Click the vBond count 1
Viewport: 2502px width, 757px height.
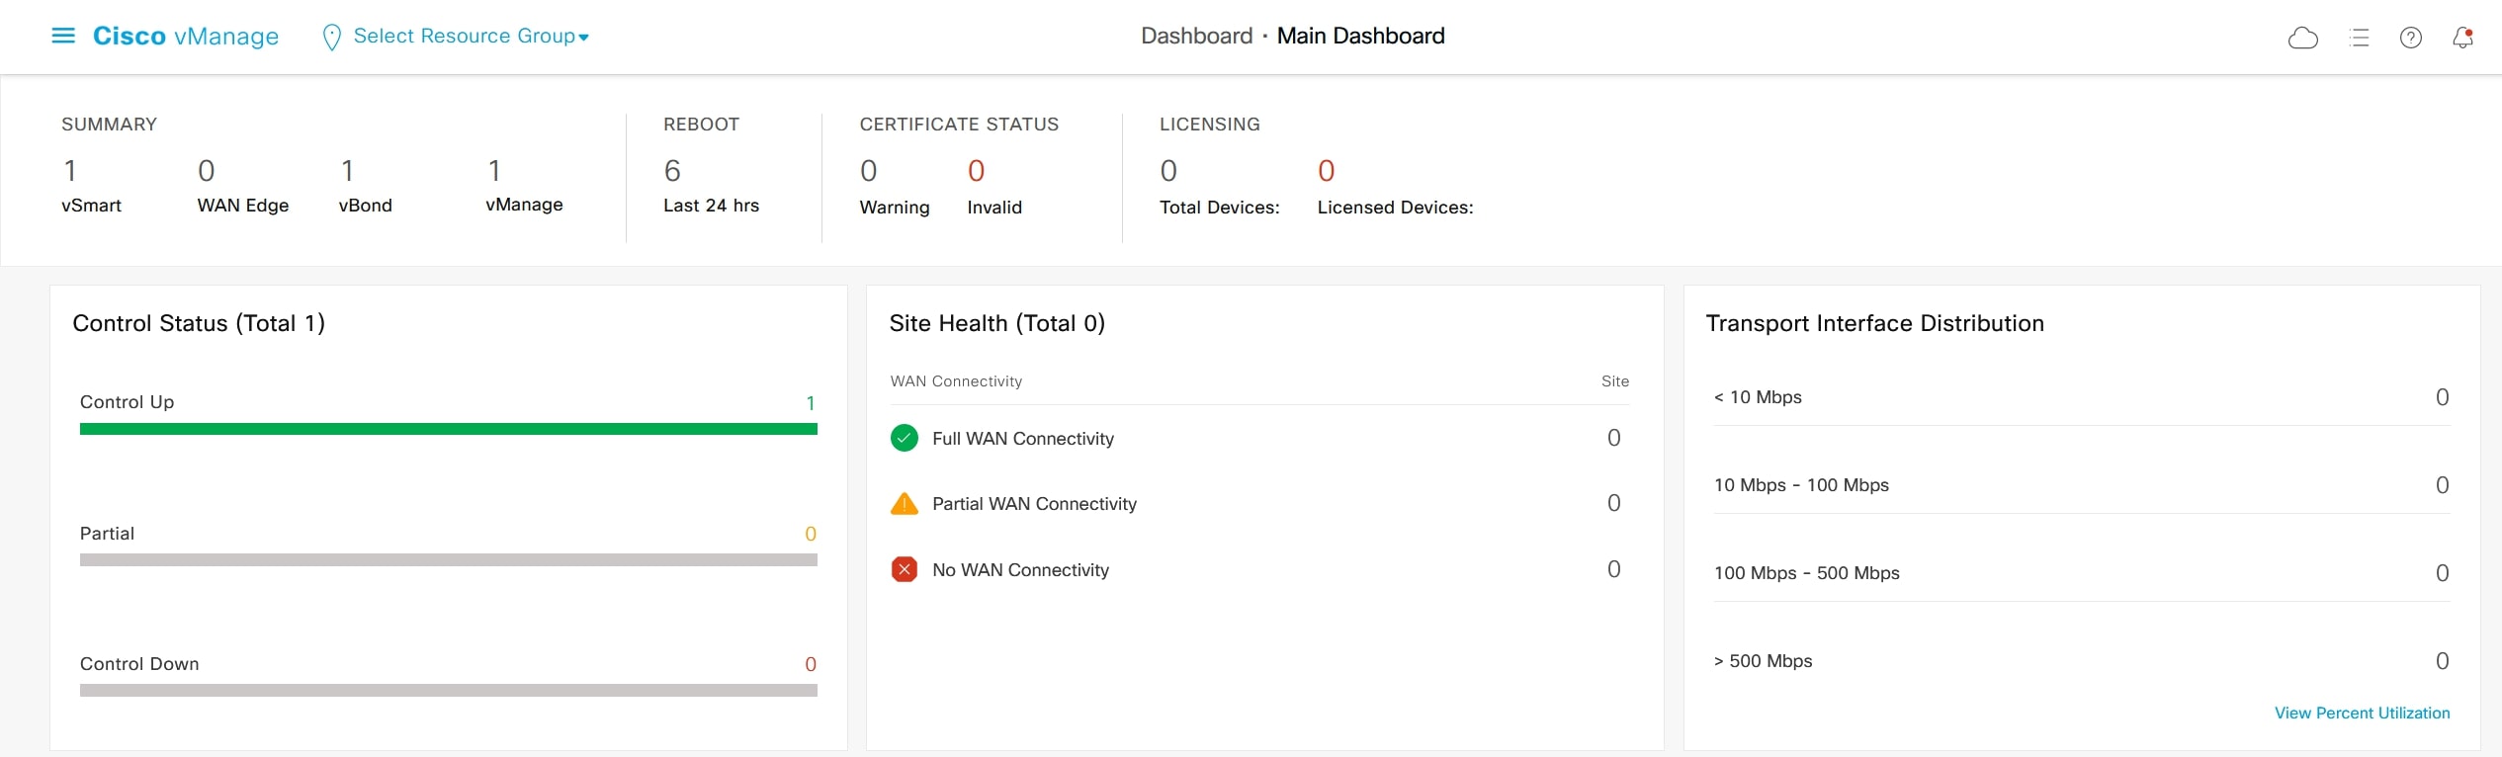[x=347, y=171]
